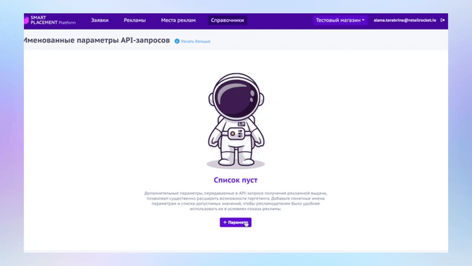
Task: Open the Заявки section
Action: click(100, 20)
